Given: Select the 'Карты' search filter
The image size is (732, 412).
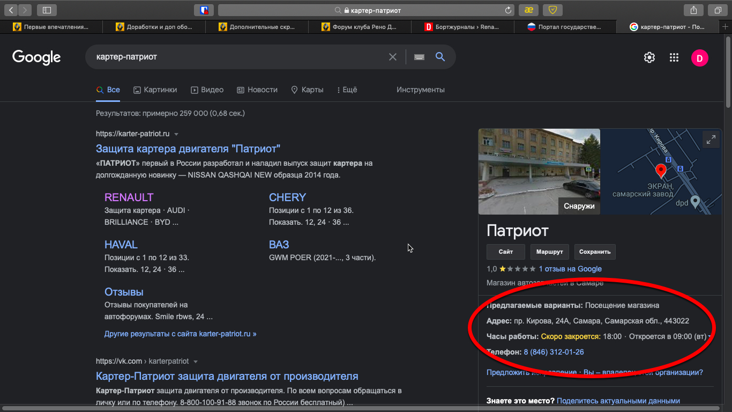Looking at the screenshot, I should pos(307,90).
